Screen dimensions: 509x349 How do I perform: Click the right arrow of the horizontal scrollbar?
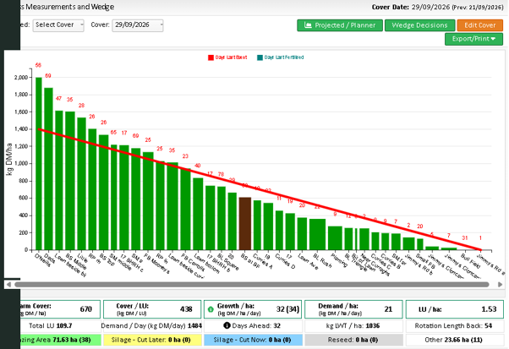coord(501,285)
